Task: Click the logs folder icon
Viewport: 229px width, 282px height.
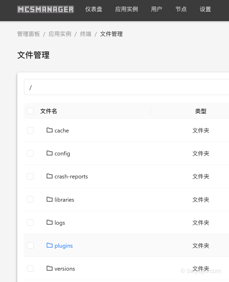Action: pos(49,222)
